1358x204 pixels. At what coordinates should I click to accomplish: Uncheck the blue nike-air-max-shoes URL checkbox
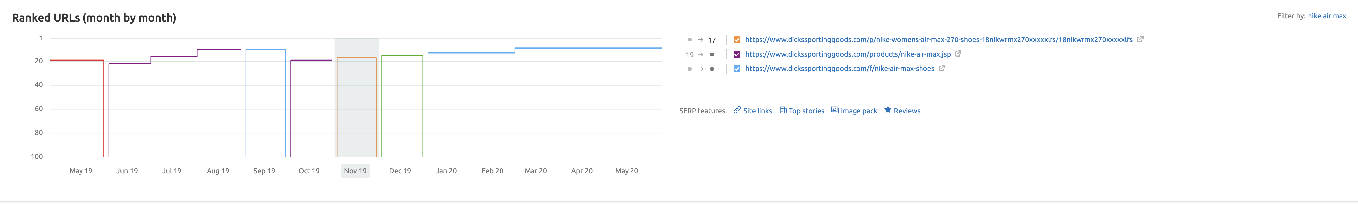coord(737,69)
